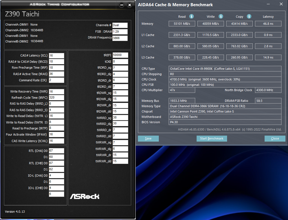Screen dimensions: 288x220
Task: Click the Read to Precharge (tRTP) field
Action: [x=56, y=128]
